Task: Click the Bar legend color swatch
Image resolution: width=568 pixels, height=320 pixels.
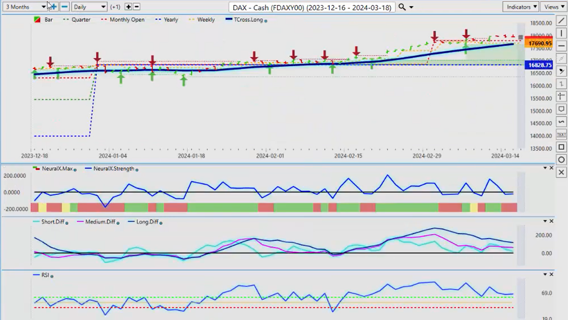Action: tap(37, 19)
